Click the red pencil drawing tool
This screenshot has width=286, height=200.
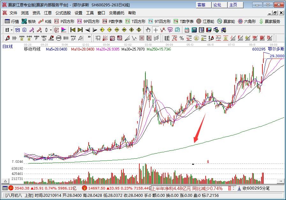tap(7, 38)
